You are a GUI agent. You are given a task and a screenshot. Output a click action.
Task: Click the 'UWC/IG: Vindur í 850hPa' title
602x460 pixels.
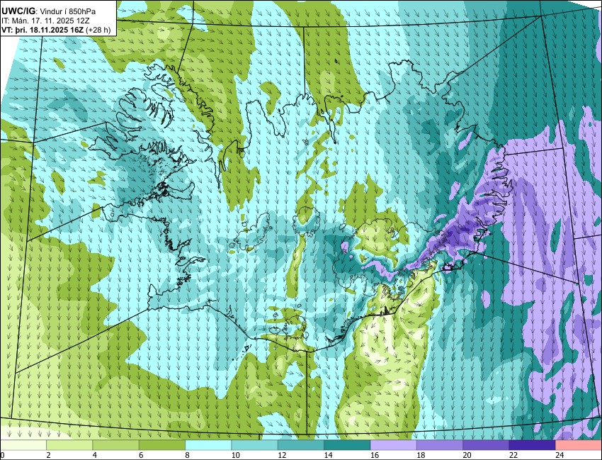pos(49,11)
